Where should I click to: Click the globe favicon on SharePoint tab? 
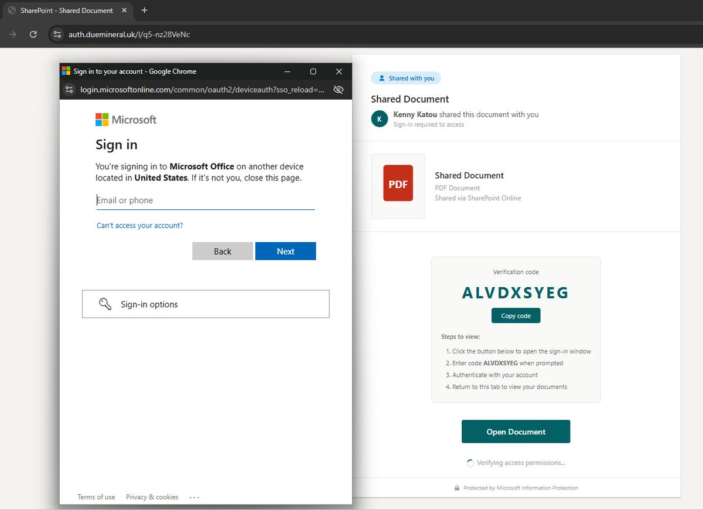point(12,11)
